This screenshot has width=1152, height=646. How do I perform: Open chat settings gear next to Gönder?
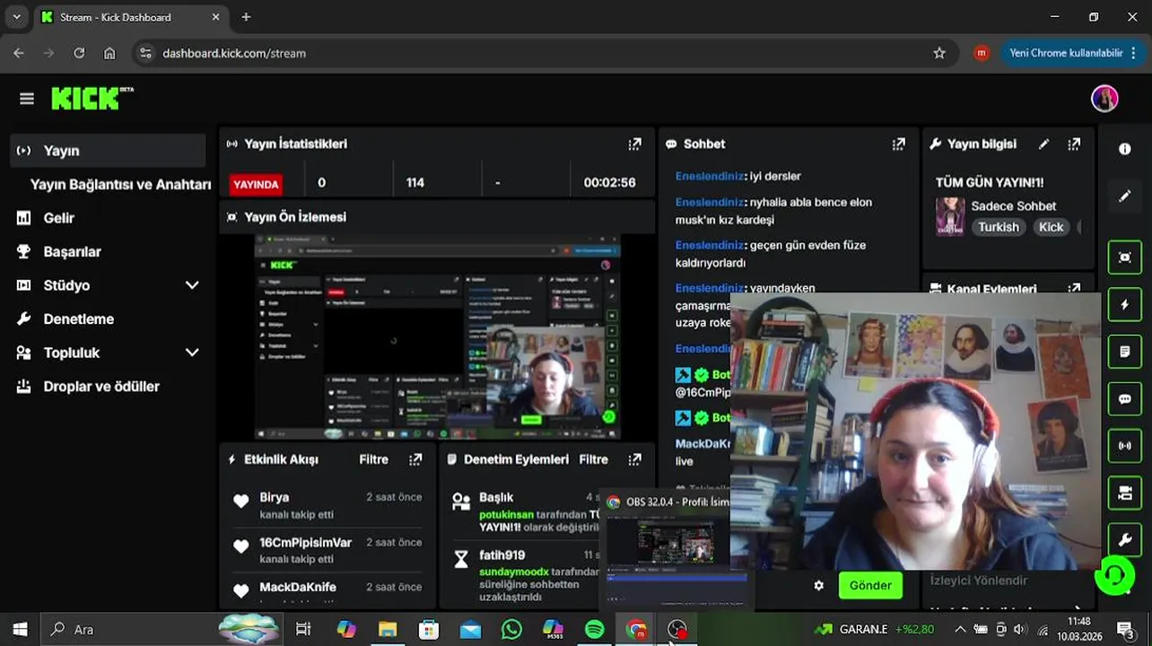818,585
